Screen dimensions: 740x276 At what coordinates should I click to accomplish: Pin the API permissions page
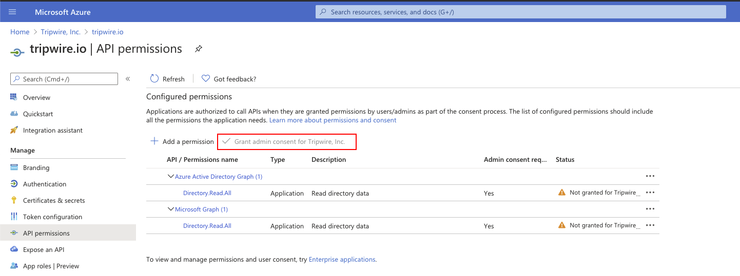pos(199,49)
